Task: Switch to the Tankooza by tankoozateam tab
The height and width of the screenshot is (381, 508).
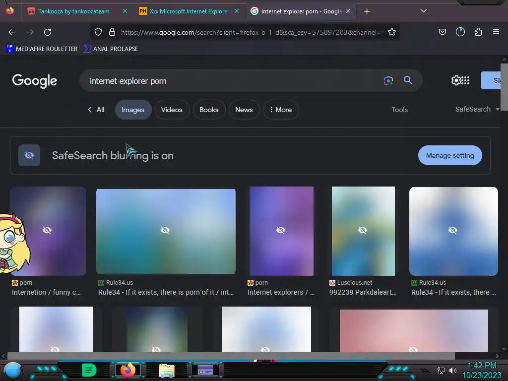Action: pyautogui.click(x=74, y=11)
